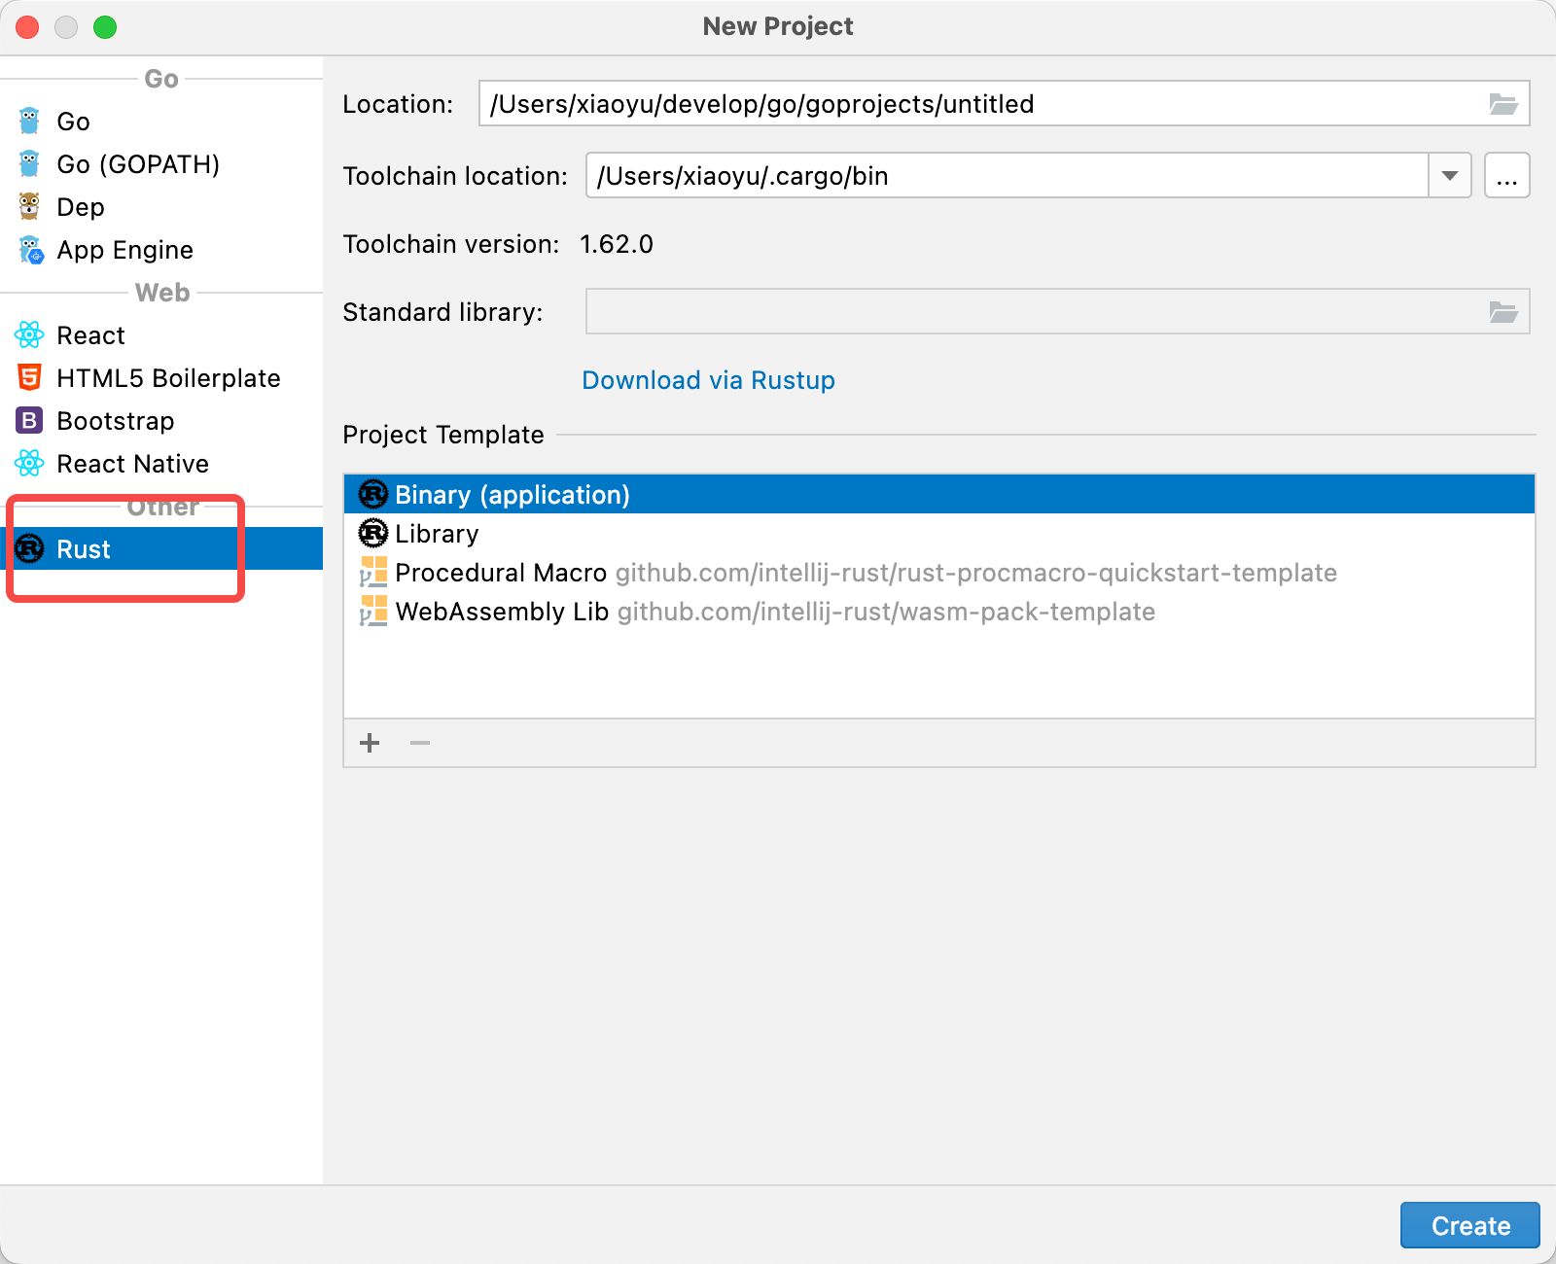The height and width of the screenshot is (1264, 1556).
Task: Click the App Engine icon
Action: pyautogui.click(x=30, y=250)
